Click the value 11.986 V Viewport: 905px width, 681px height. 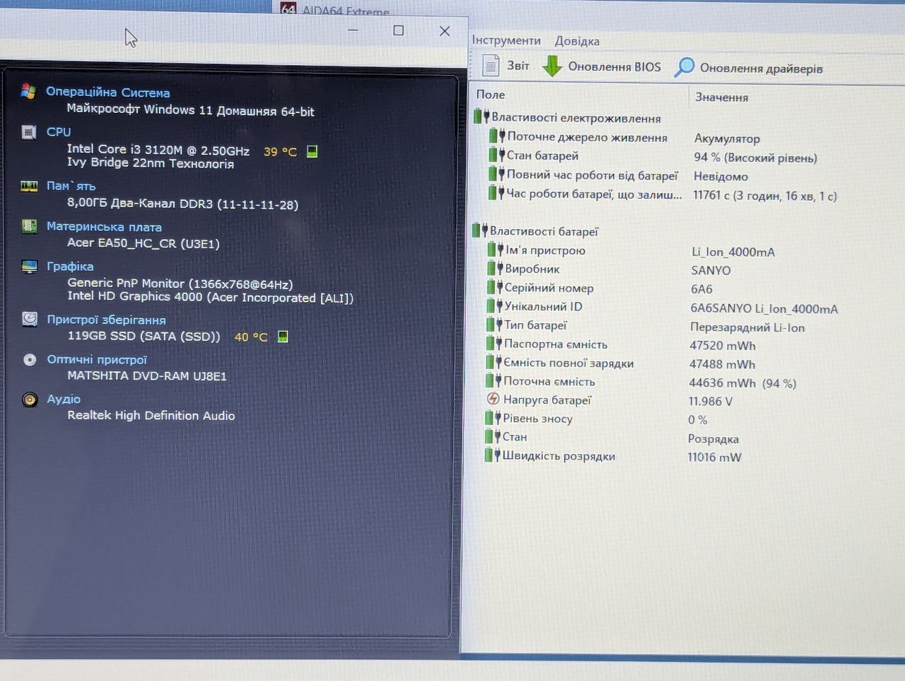[711, 401]
